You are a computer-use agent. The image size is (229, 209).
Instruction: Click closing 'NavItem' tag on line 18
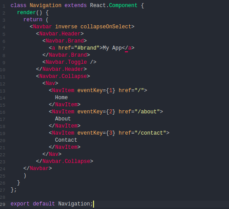(64, 126)
